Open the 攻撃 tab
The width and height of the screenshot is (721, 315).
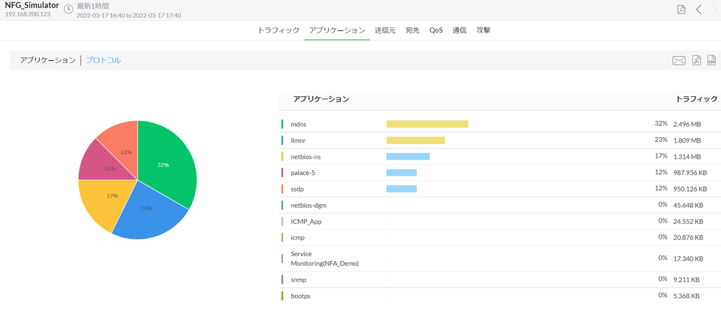(x=483, y=30)
